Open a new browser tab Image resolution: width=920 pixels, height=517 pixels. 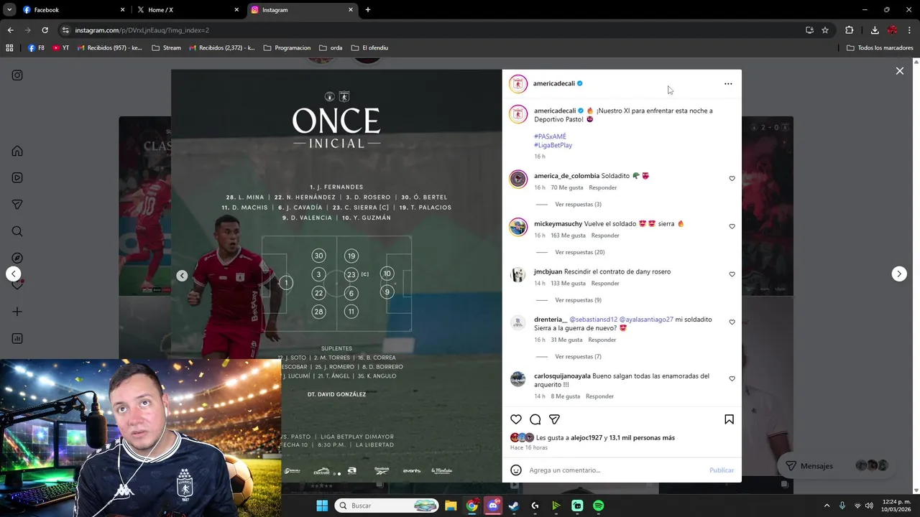tap(368, 10)
